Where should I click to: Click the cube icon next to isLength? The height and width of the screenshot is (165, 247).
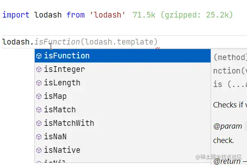coord(39,83)
